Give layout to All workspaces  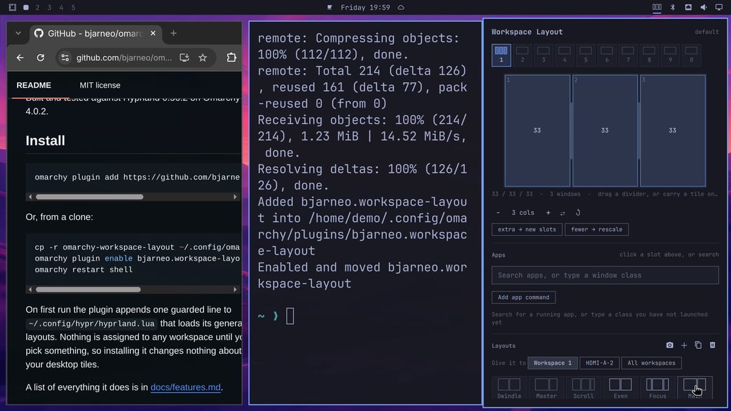(x=651, y=363)
